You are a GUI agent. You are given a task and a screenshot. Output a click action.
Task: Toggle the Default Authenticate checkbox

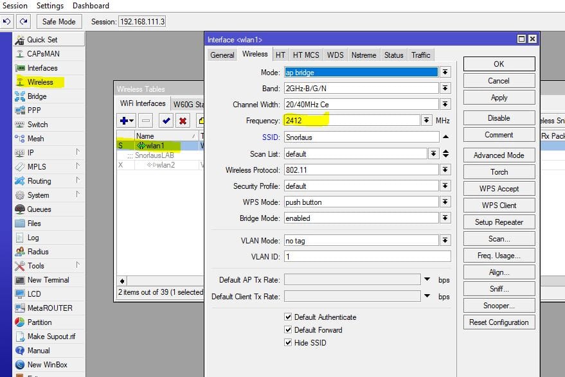click(288, 317)
